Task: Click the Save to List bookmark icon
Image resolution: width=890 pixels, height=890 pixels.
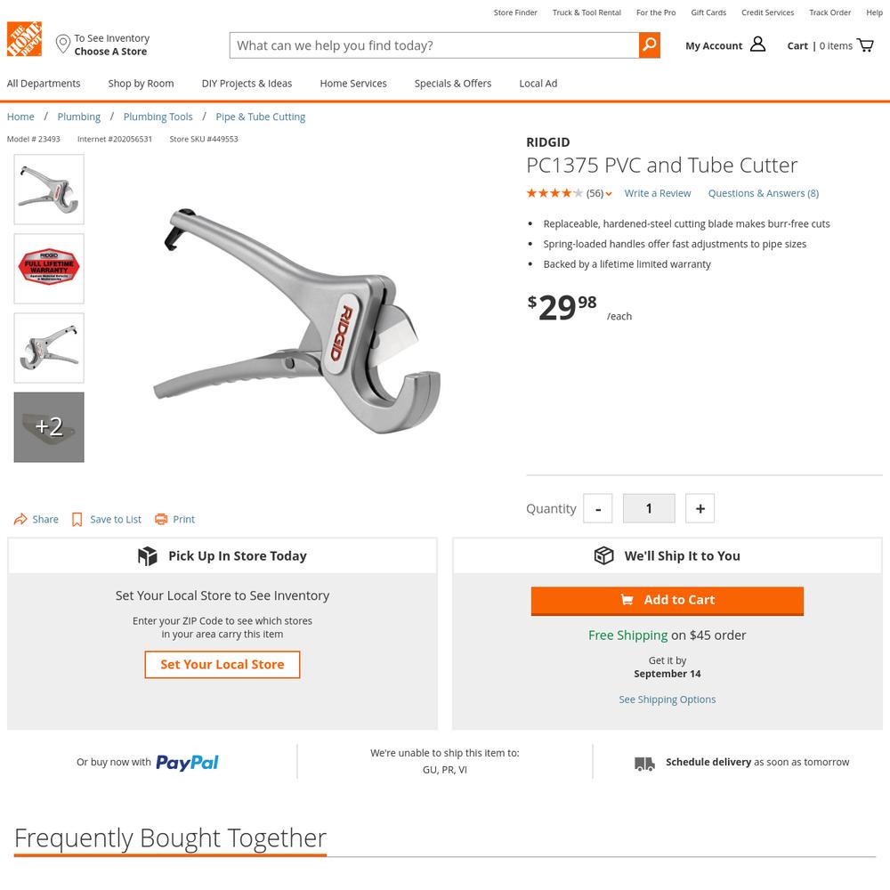Action: pyautogui.click(x=77, y=520)
